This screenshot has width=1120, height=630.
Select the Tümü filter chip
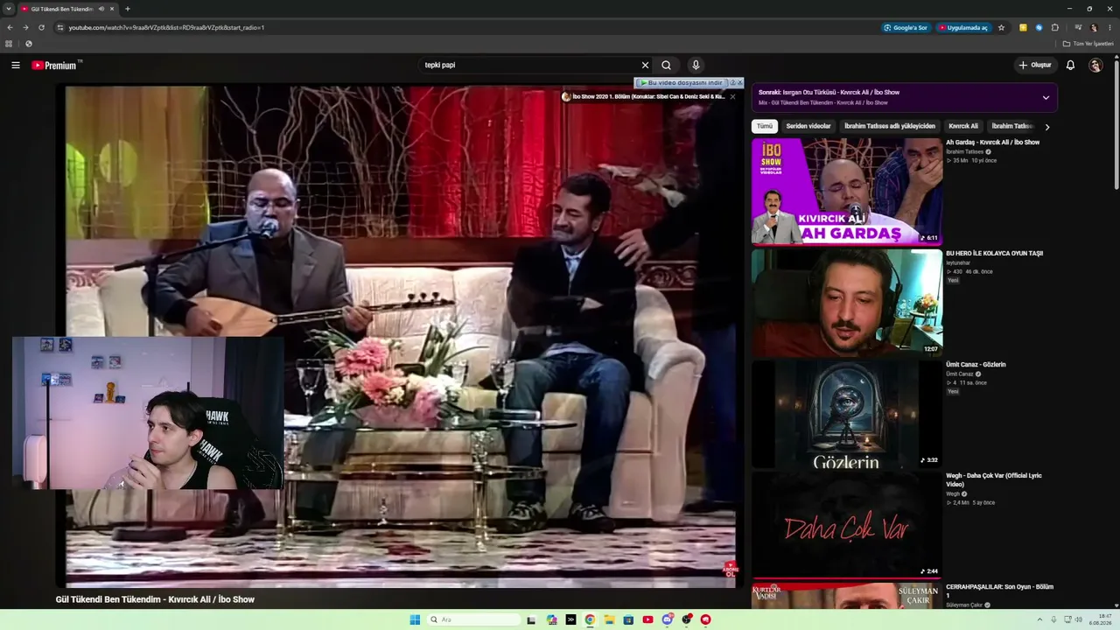tap(765, 126)
